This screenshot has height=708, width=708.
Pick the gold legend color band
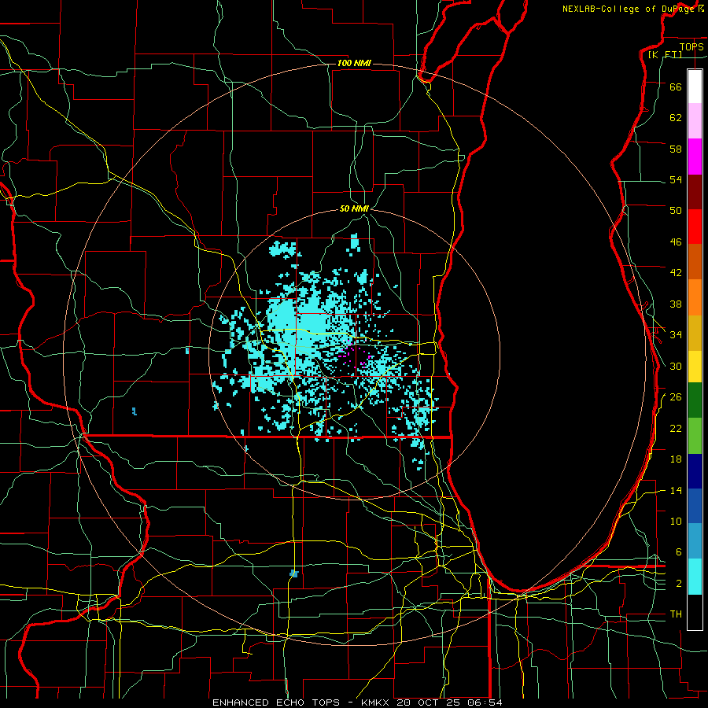(x=695, y=334)
